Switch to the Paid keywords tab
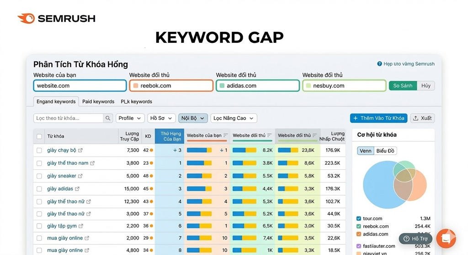Screen dimensions: 468x255 tap(98, 102)
